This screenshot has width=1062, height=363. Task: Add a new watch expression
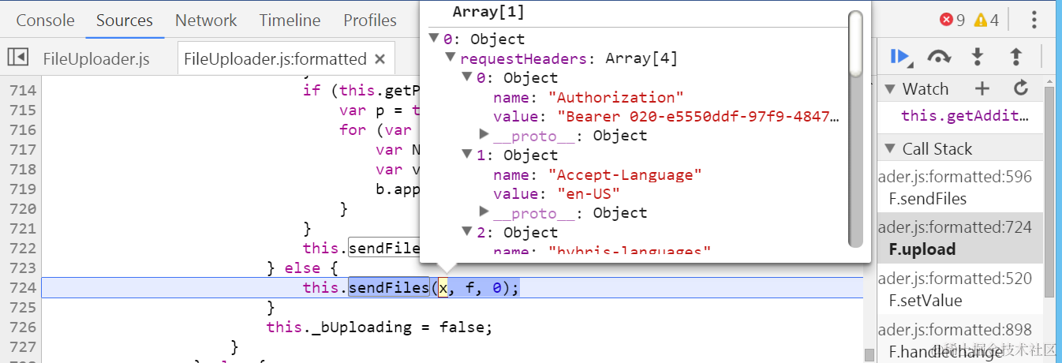click(982, 88)
